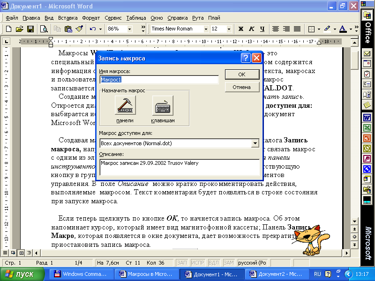Click the Save diskette icon
Image resolution: width=375 pixels, height=281 pixels.
click(30, 29)
